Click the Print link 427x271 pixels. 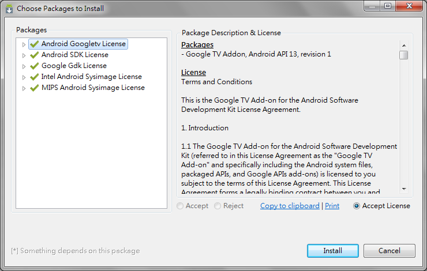click(x=332, y=206)
